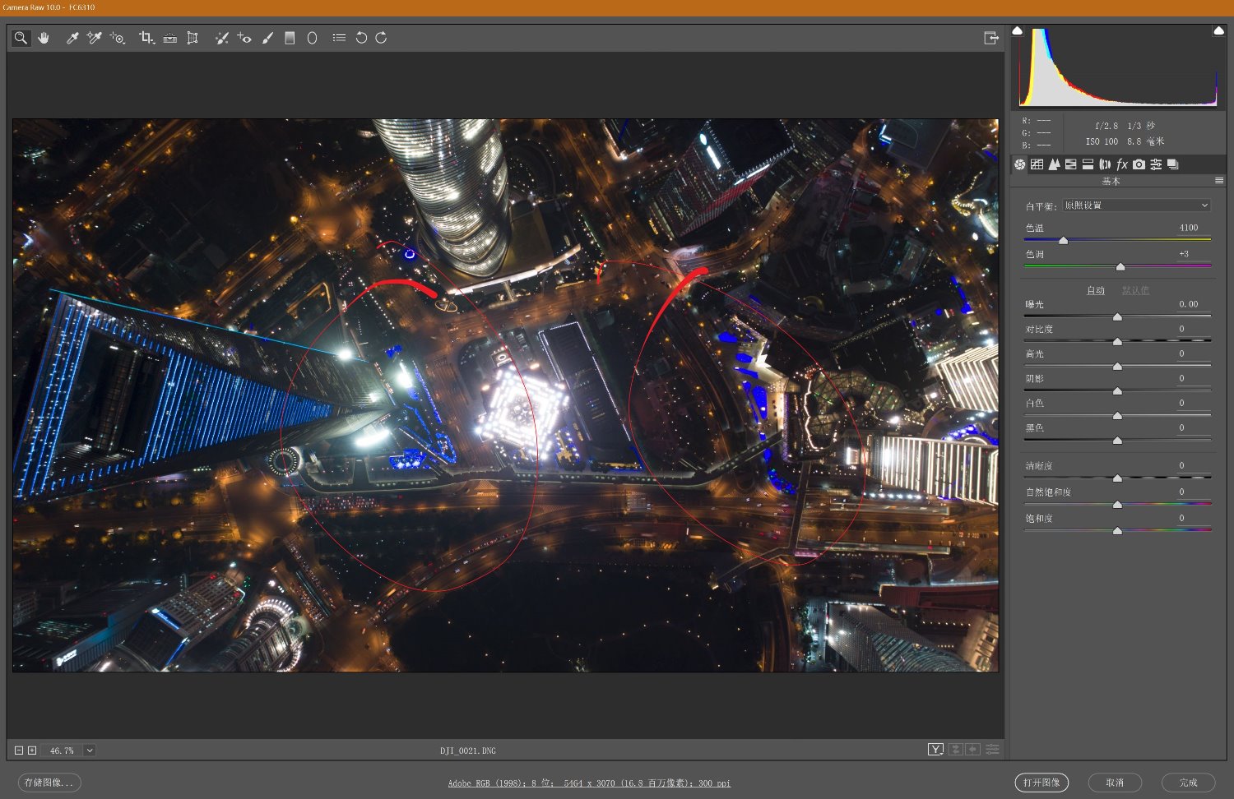
Task: Zoom in with the plus button
Action: [x=32, y=751]
